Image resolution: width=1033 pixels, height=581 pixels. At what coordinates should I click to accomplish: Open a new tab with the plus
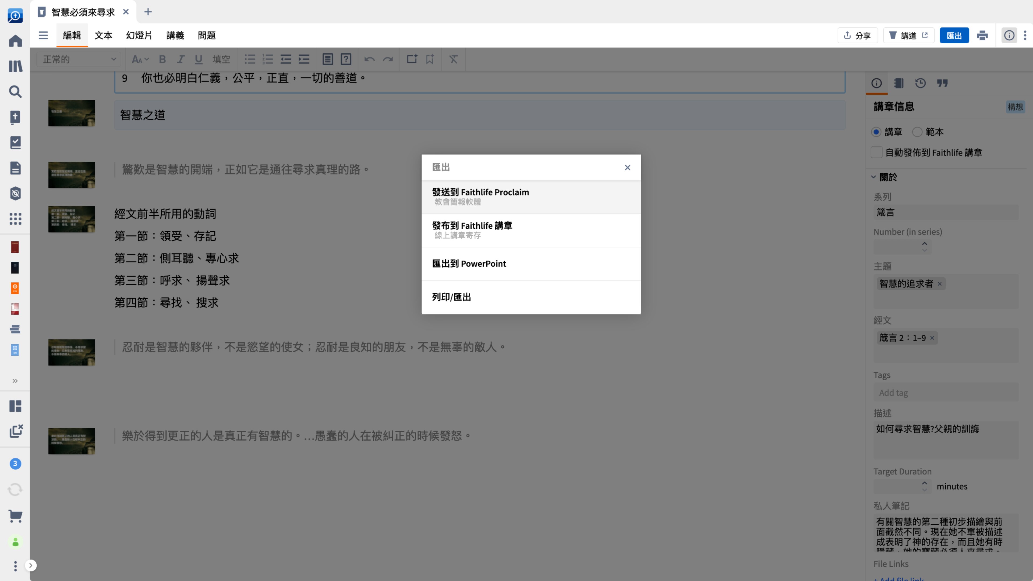click(x=148, y=12)
